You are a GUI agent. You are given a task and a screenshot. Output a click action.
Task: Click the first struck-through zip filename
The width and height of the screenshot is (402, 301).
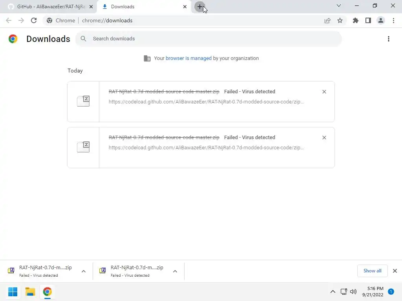[164, 92]
